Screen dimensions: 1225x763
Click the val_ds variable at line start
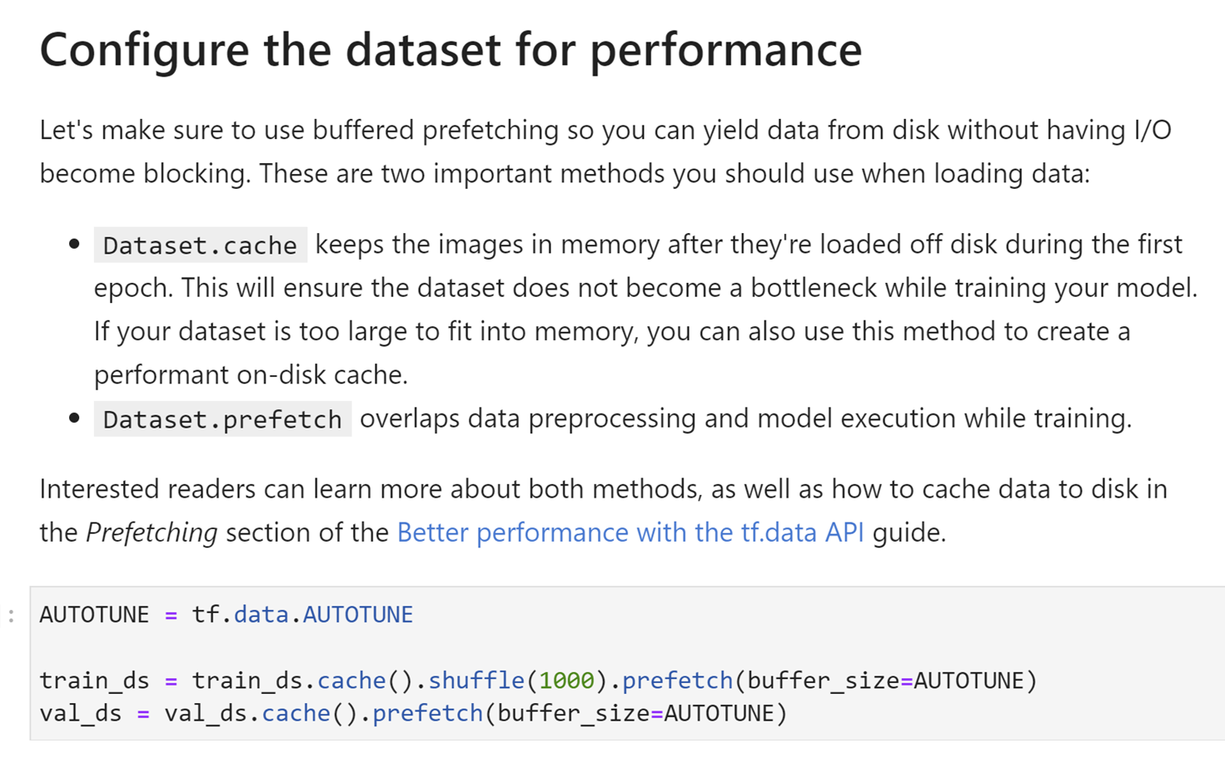[80, 714]
